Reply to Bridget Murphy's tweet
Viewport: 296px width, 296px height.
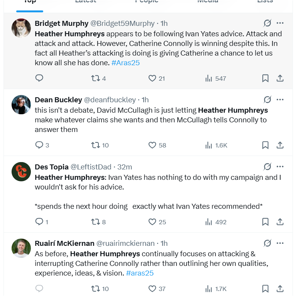point(39,78)
